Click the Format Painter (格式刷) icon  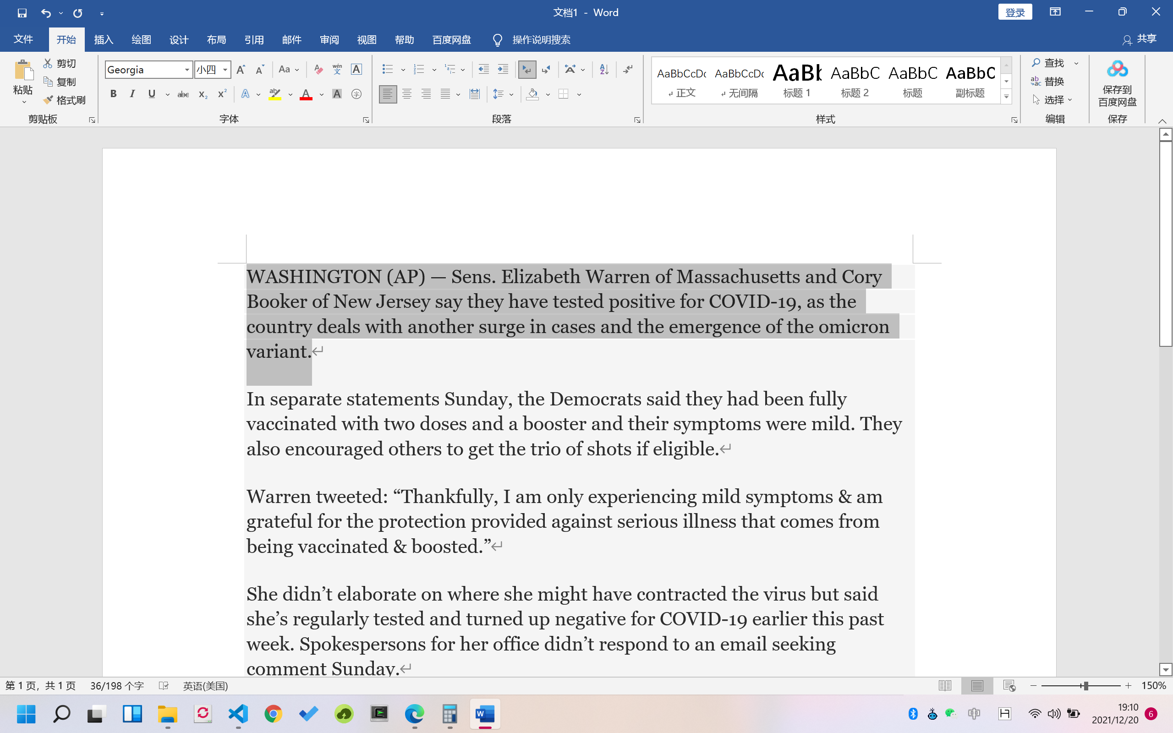click(x=49, y=100)
